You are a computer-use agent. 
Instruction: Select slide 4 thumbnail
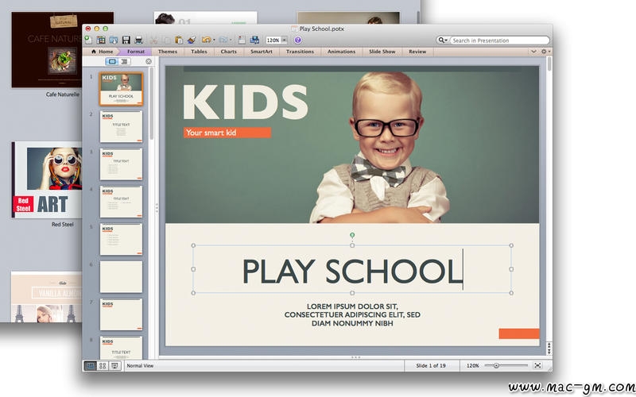pos(122,202)
